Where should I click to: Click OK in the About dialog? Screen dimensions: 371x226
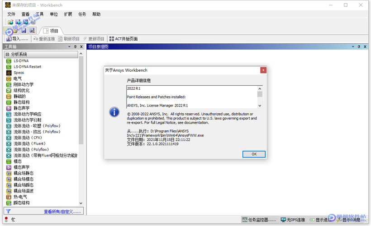click(x=254, y=154)
